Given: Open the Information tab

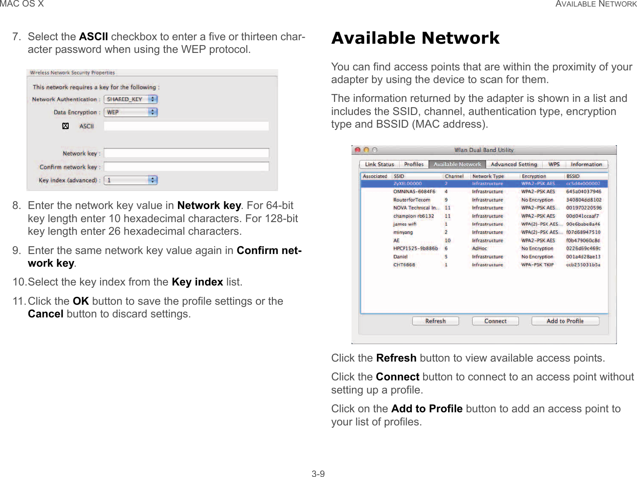Looking at the screenshot, I should pyautogui.click(x=586, y=164).
